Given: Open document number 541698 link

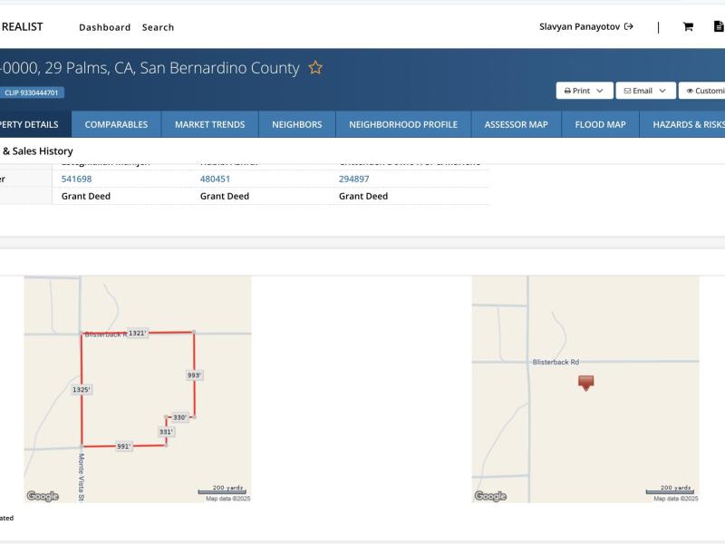Looking at the screenshot, I should pyautogui.click(x=76, y=179).
